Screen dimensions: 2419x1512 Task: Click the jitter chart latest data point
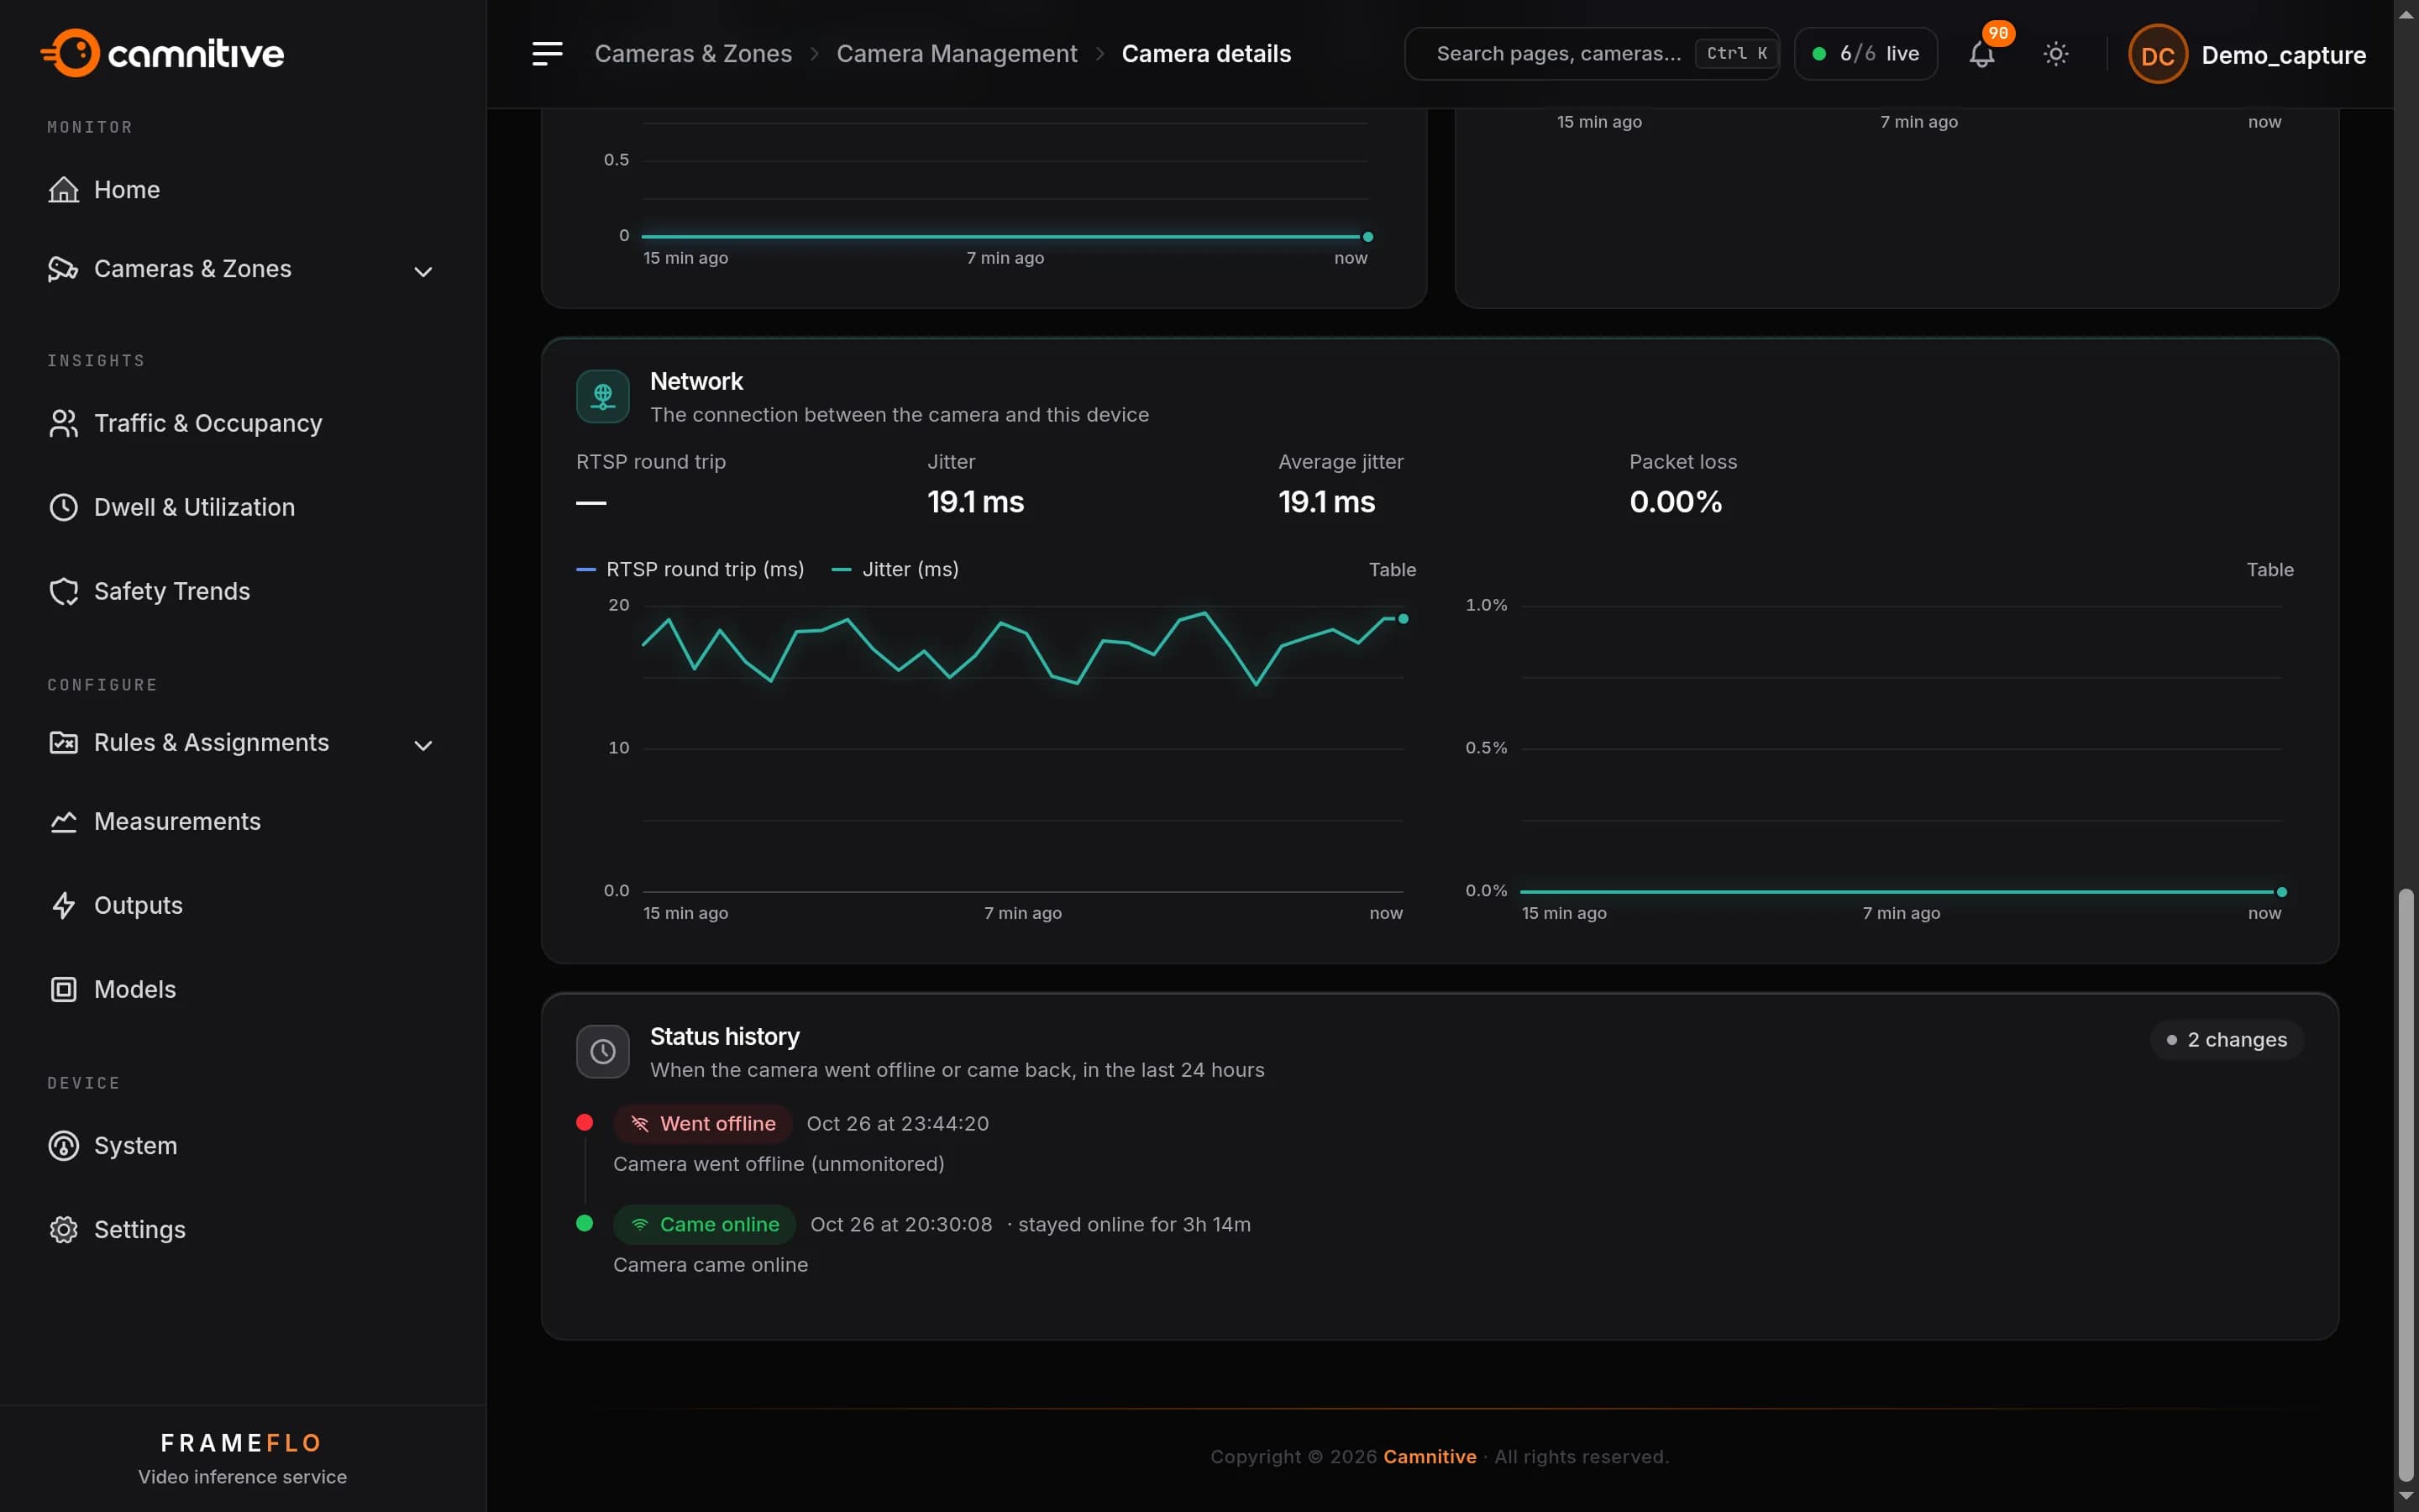pyautogui.click(x=1404, y=619)
